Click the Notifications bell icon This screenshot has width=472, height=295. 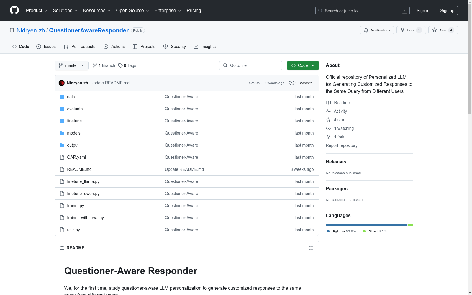(366, 30)
